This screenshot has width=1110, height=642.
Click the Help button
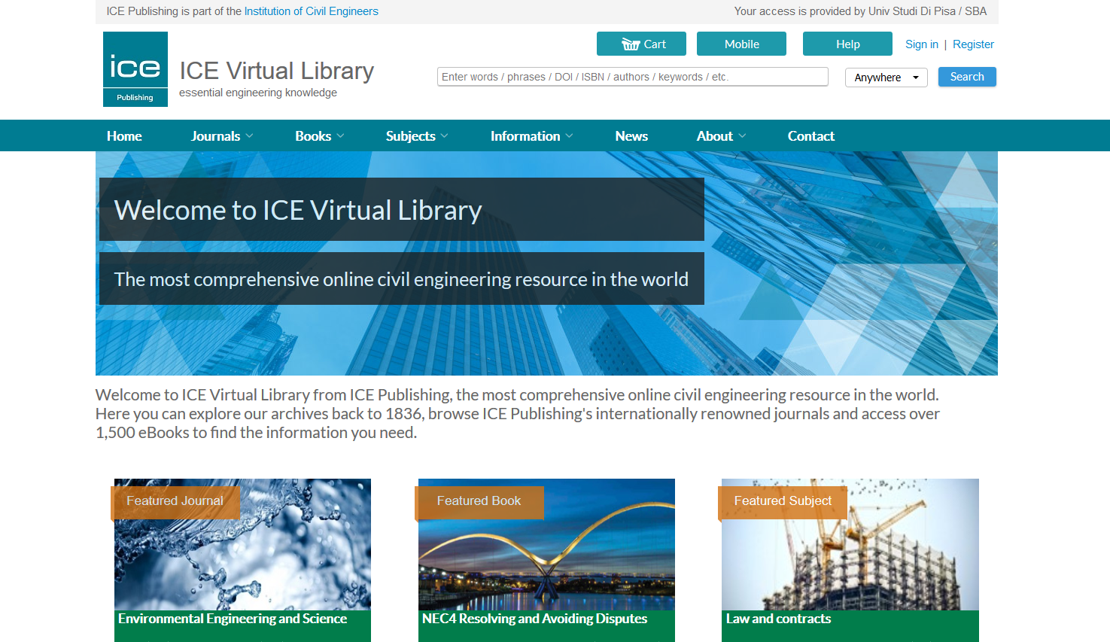(847, 44)
